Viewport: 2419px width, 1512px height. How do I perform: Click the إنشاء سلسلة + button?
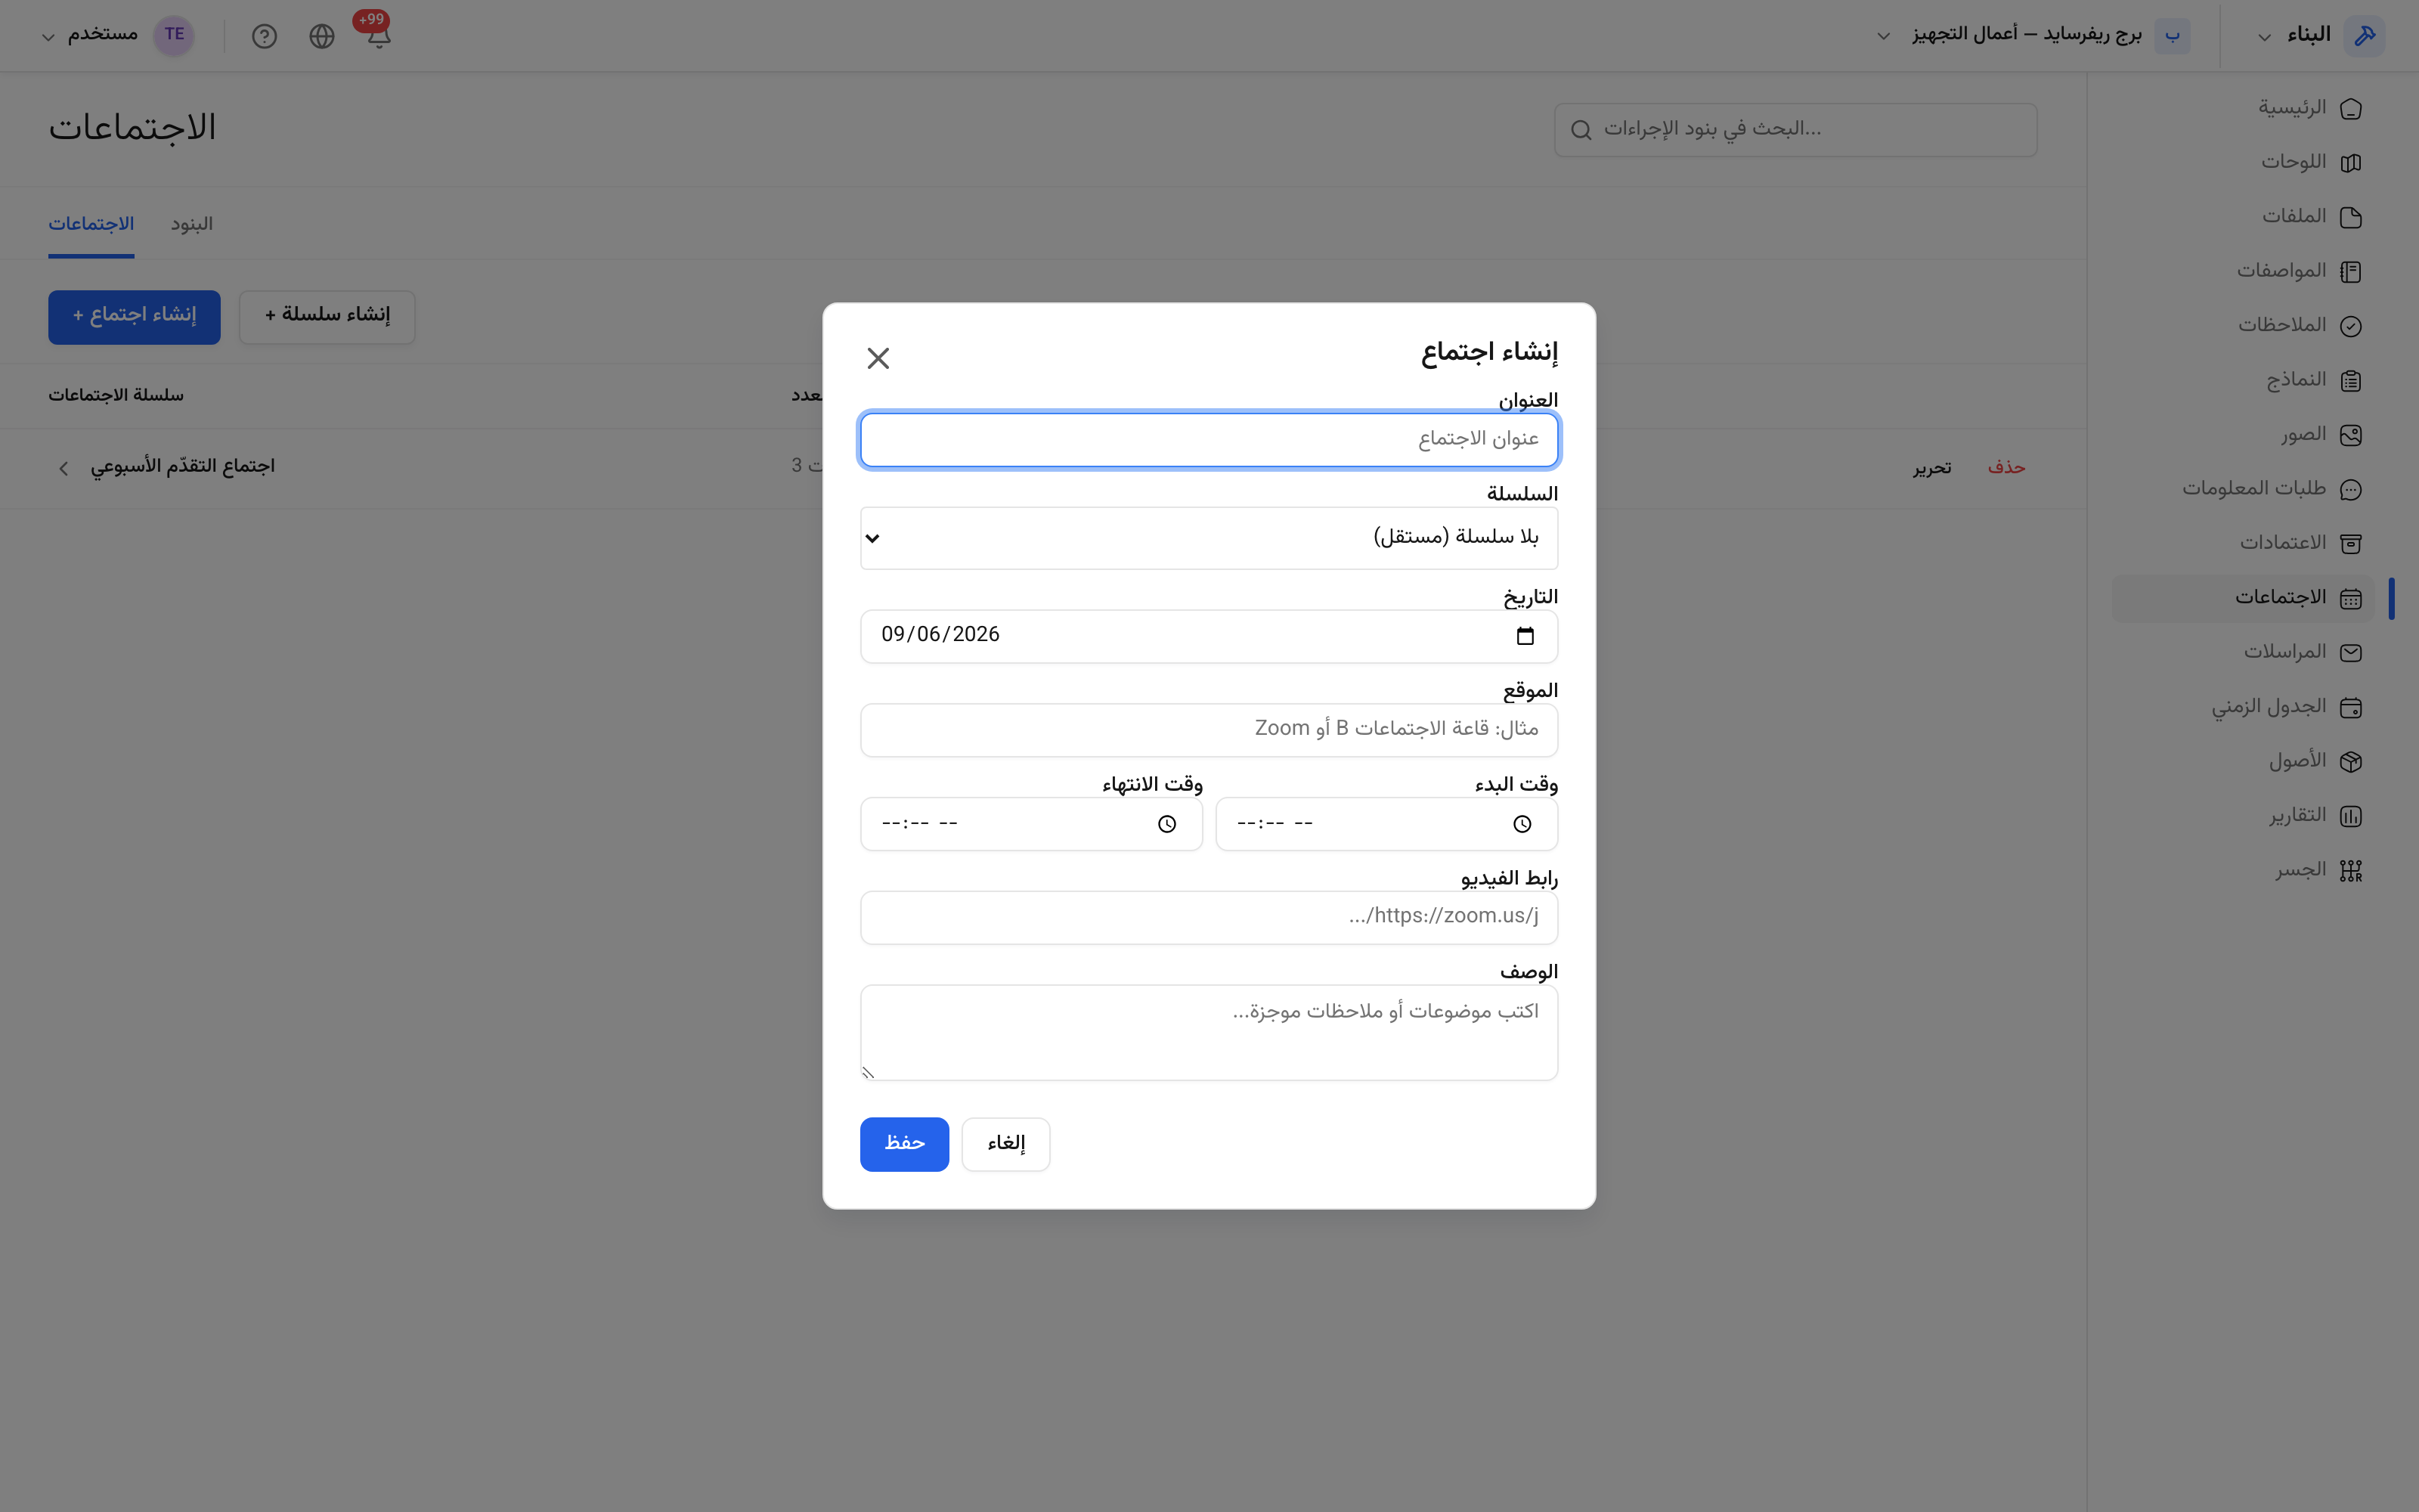click(x=327, y=317)
